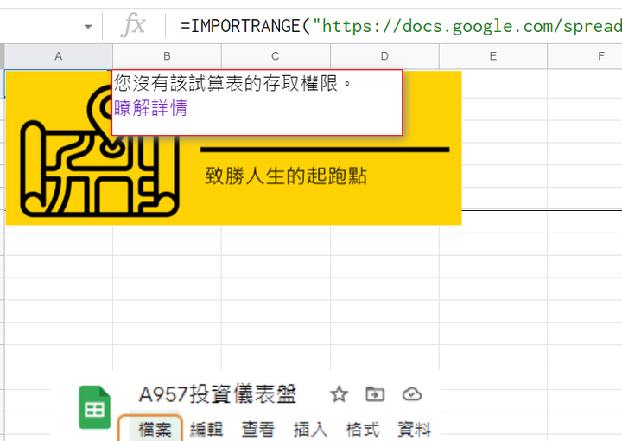Click the 您沒有該試算表的存取權限 error message
Viewport: 622px width, 441px height.
point(233,83)
